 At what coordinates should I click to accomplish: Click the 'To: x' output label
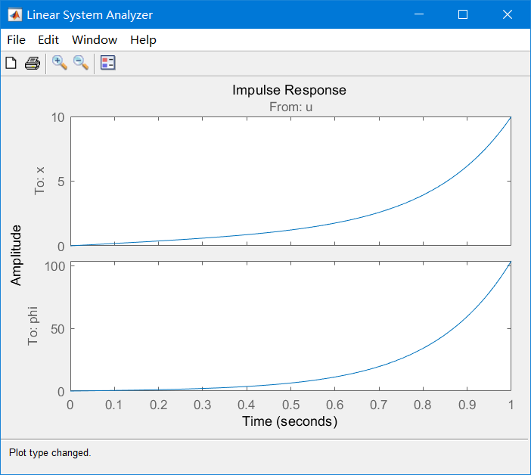click(39, 181)
